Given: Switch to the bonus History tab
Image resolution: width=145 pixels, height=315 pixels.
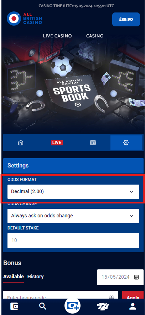Looking at the screenshot, I should point(35,277).
